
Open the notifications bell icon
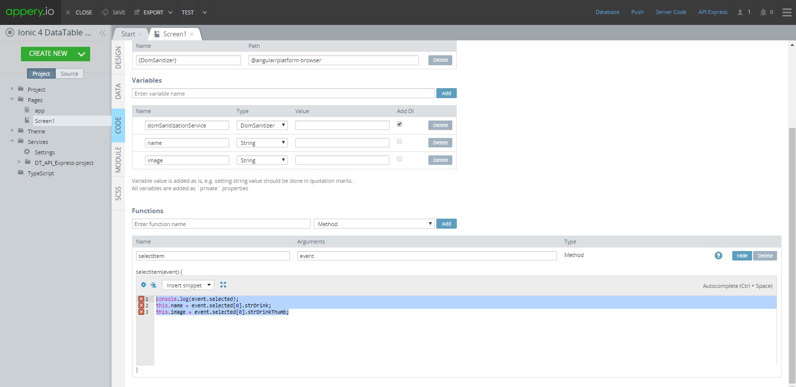click(763, 12)
